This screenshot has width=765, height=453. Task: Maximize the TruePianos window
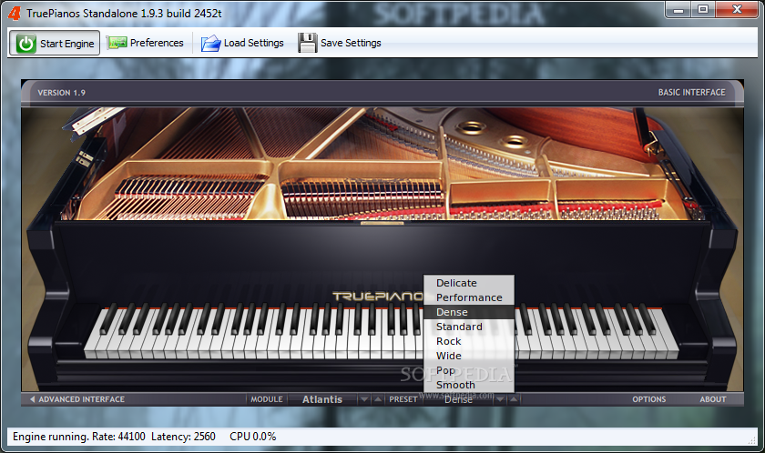pyautogui.click(x=702, y=10)
